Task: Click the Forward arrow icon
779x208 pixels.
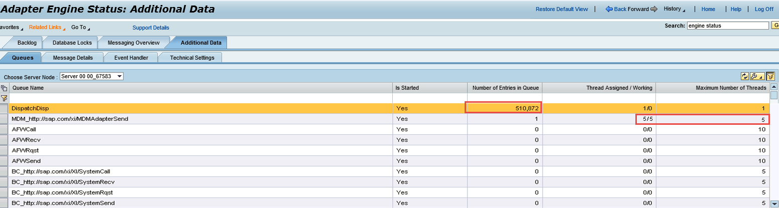Action: 653,9
